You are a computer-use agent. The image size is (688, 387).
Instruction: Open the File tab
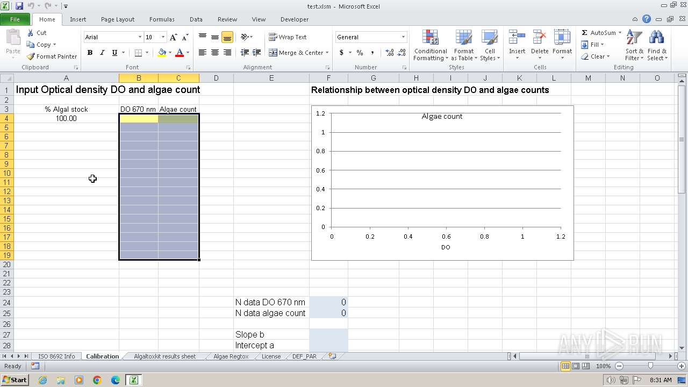pyautogui.click(x=15, y=19)
